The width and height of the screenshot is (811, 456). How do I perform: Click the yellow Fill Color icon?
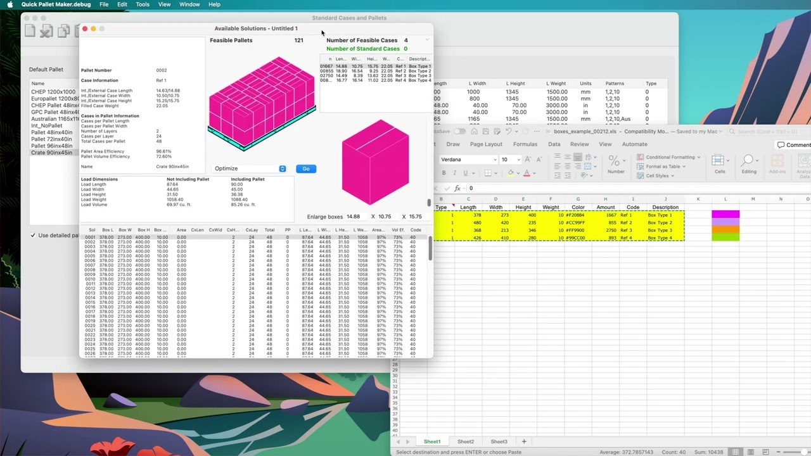(x=511, y=173)
